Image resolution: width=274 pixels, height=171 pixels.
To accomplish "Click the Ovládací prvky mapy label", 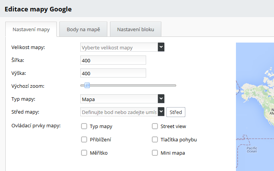I will pos(36,126).
